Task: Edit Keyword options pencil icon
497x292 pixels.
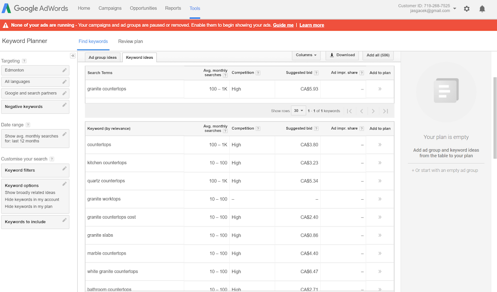Action: coord(65,184)
